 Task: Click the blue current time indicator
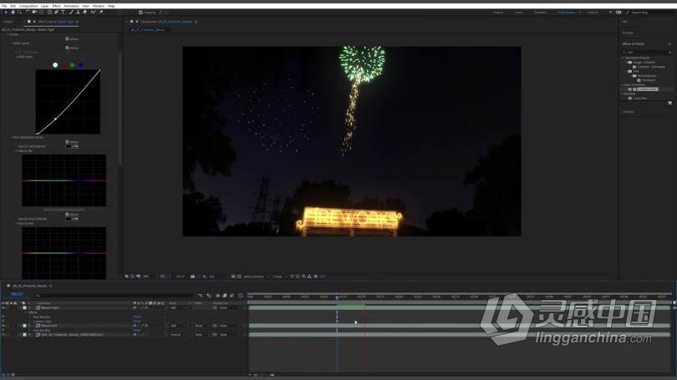pos(337,297)
